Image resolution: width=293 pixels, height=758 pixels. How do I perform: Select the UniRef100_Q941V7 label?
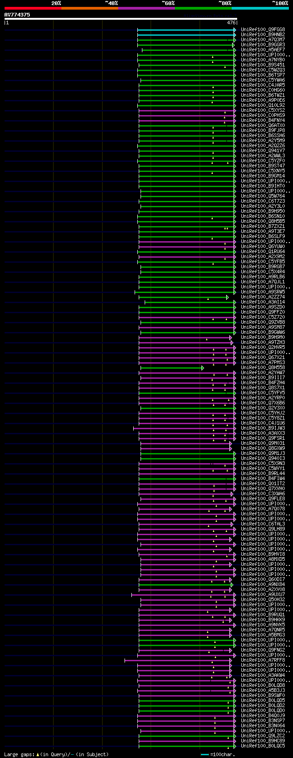click(x=263, y=150)
